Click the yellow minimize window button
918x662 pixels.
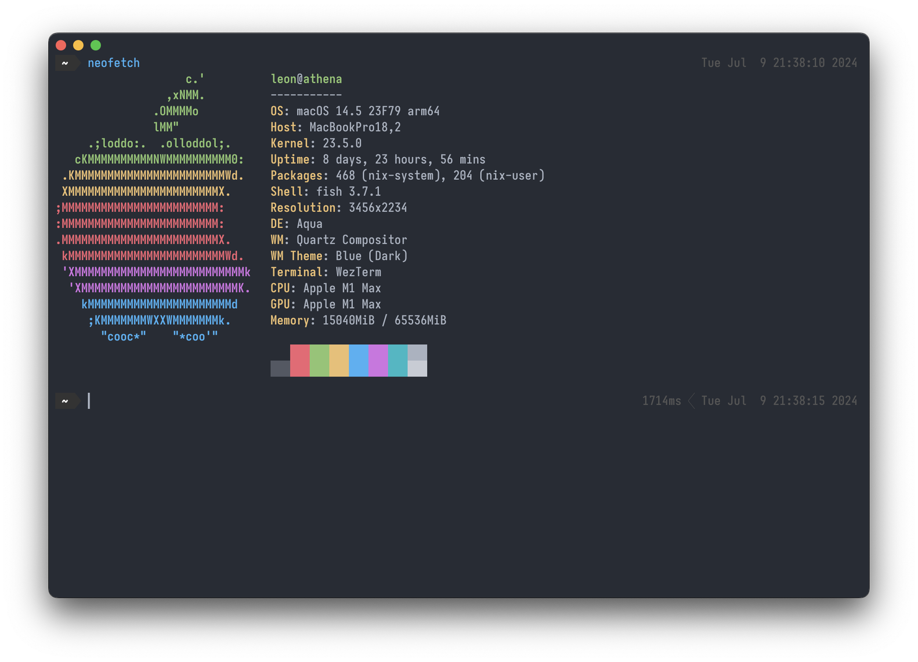point(78,45)
